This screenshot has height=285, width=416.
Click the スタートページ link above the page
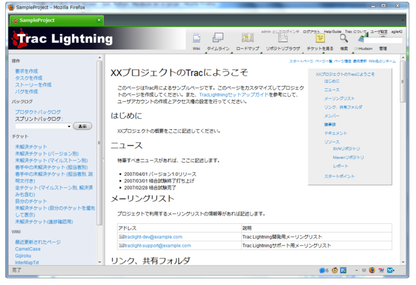[x=301, y=61]
